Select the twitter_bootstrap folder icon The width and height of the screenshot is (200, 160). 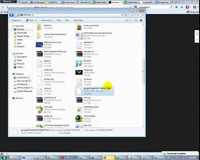pos(79,27)
